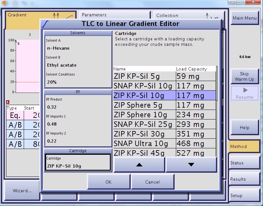Click the Solvents panel header
Screen dimensions: 263x206
pyautogui.click(x=78, y=33)
